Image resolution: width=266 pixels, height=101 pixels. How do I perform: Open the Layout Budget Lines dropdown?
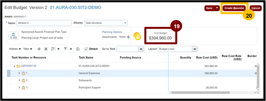click(x=178, y=49)
